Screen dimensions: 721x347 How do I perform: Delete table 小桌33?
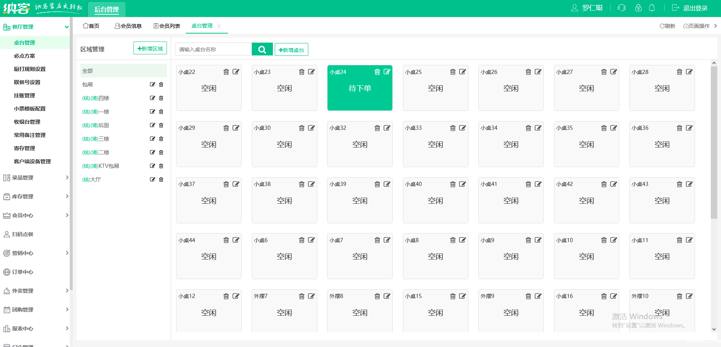pyautogui.click(x=453, y=128)
